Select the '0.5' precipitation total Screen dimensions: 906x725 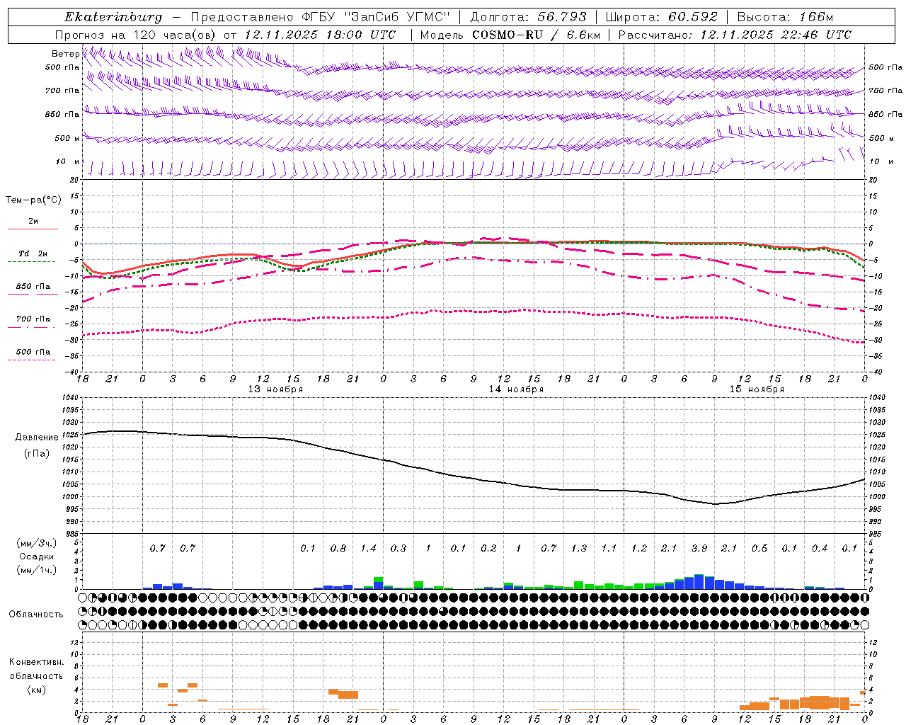[x=759, y=549]
